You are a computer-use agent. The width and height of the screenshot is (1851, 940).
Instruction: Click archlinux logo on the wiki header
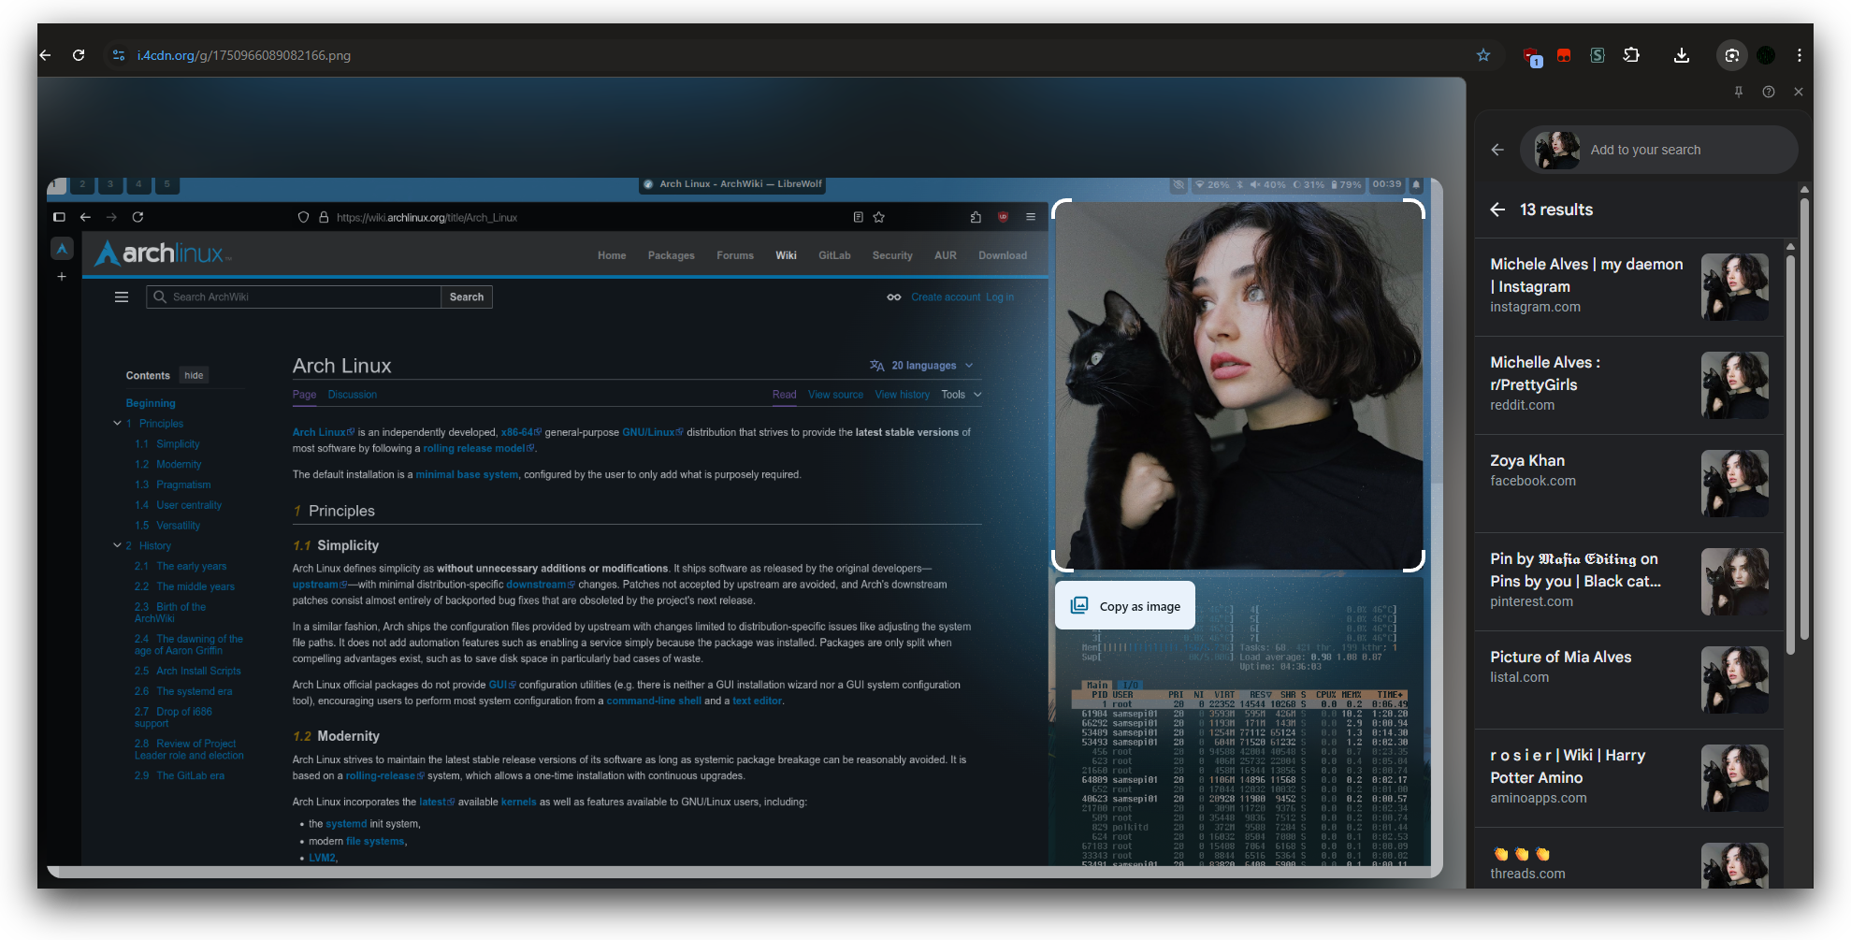163,253
